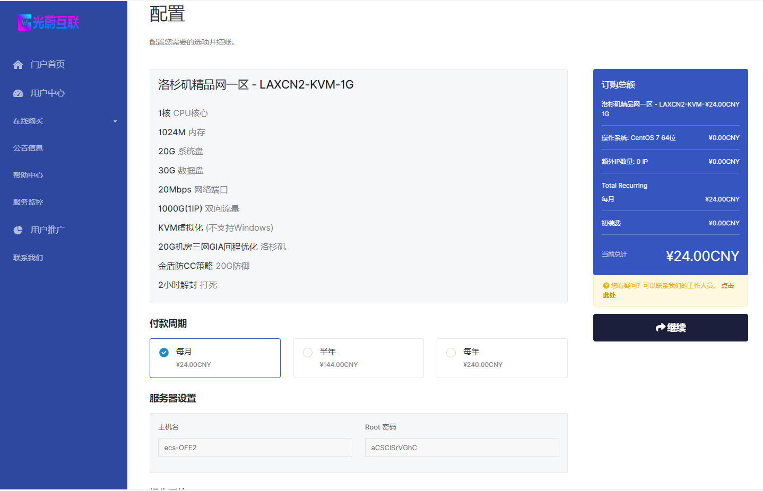The image size is (763, 491).
Task: Follow the 点击此处 contact staff link
Action: point(727,286)
